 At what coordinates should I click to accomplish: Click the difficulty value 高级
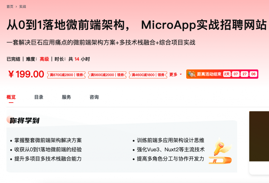[44, 59]
